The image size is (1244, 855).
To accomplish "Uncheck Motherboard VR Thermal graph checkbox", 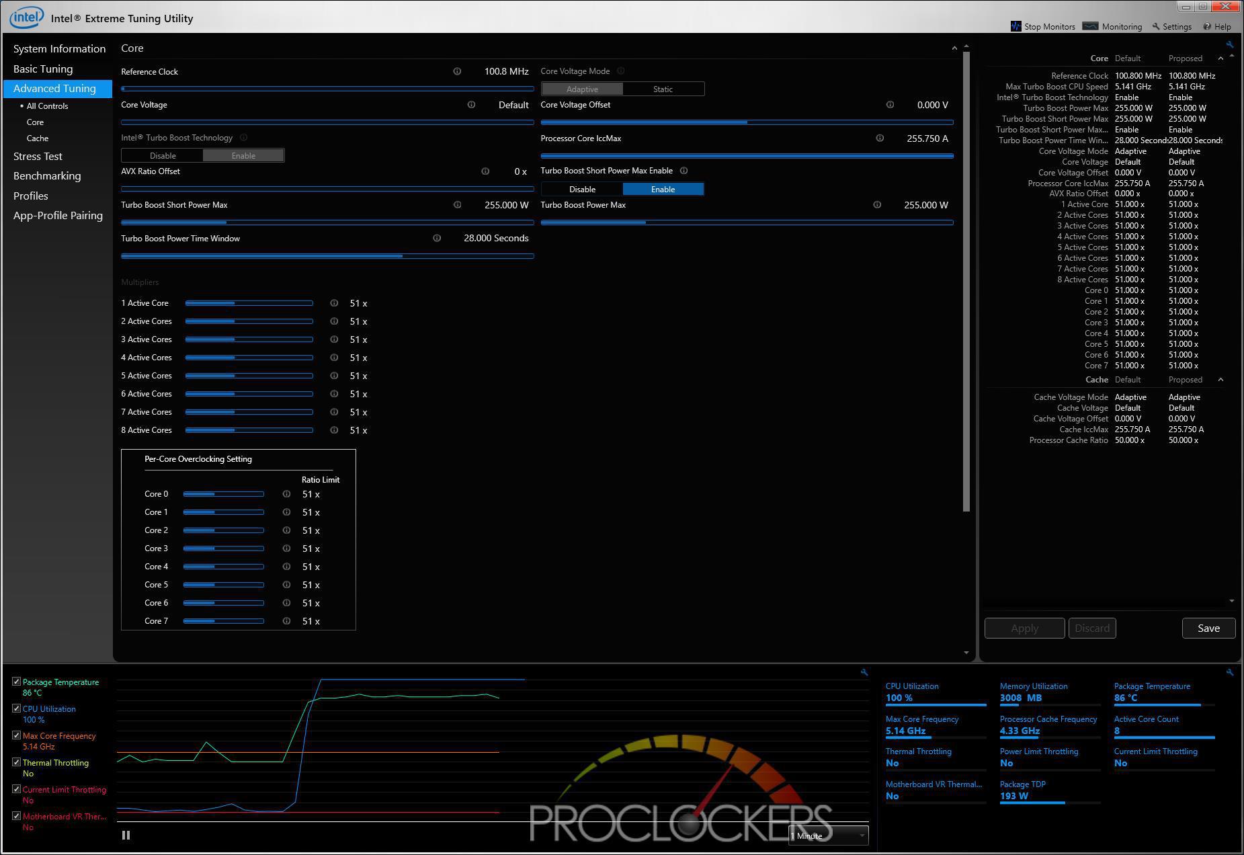I will 17,816.
